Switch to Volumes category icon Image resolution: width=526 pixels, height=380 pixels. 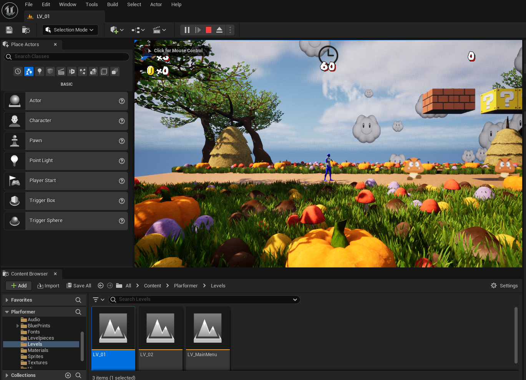coord(104,71)
